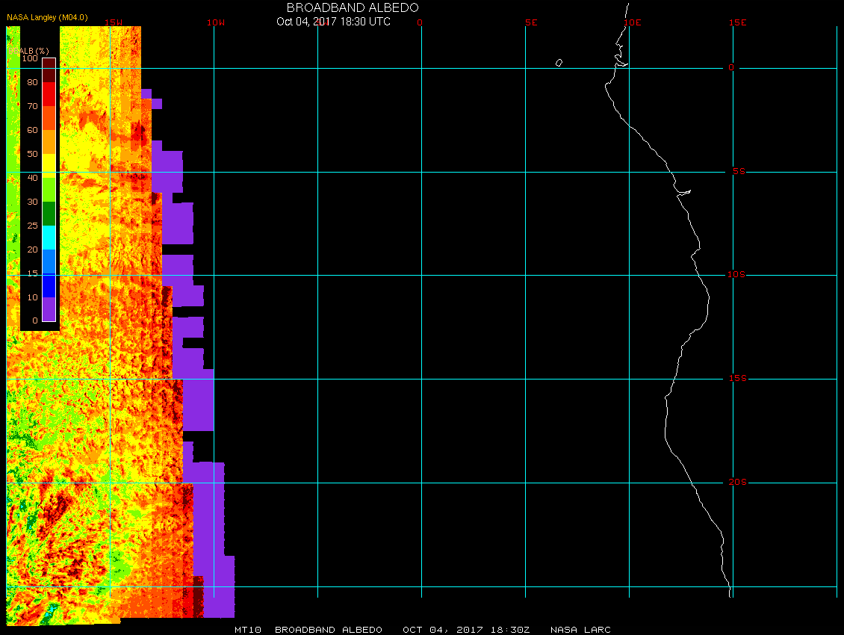Click the 20S latitude label

point(736,483)
